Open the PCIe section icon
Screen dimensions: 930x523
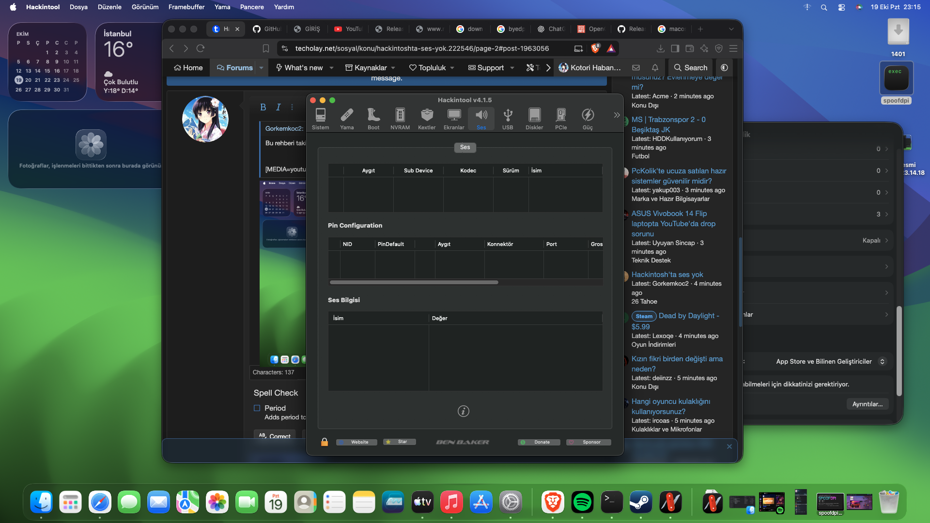tap(561, 119)
